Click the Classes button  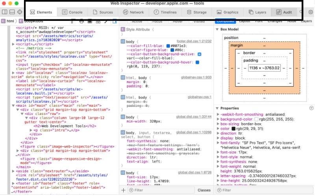point(204,190)
